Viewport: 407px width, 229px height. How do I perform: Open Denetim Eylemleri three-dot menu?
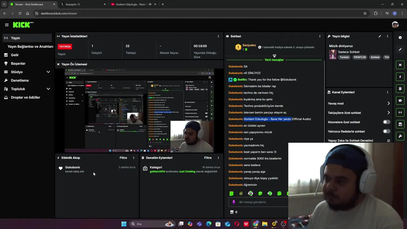pos(218,158)
